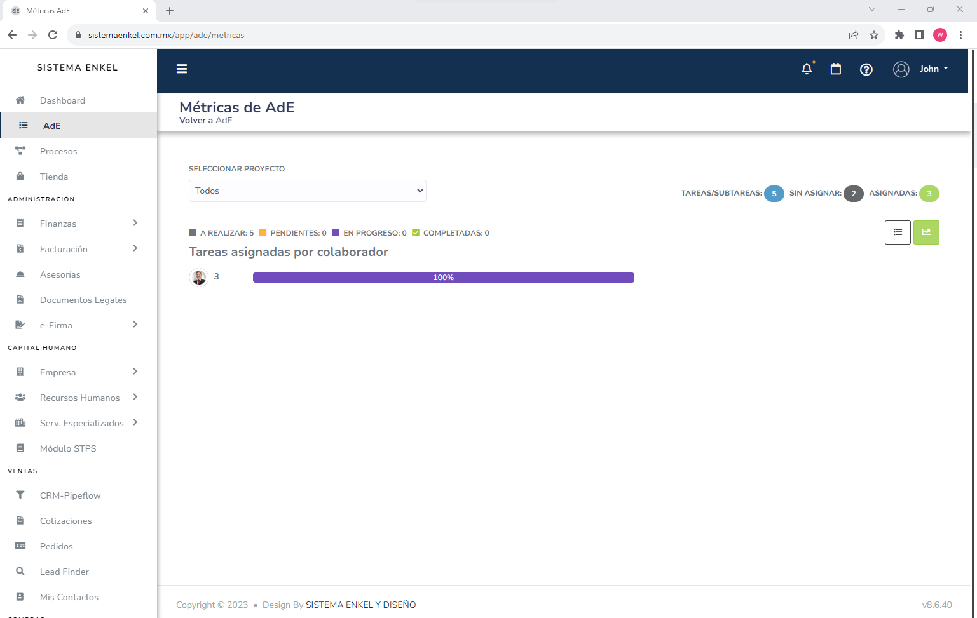Open browser extensions puzzle icon

point(899,35)
